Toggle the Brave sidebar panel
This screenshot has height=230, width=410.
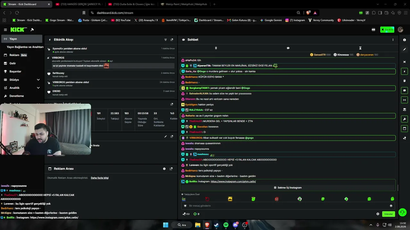(380, 13)
